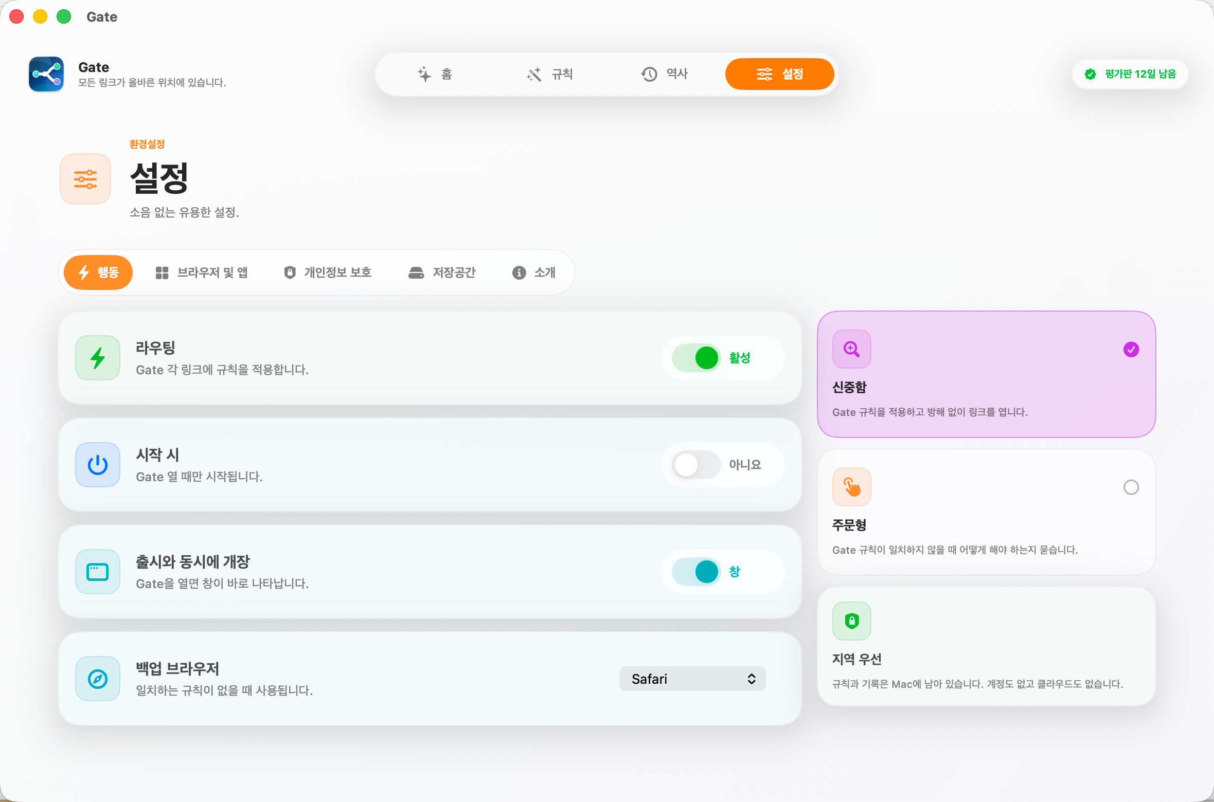Screen dimensions: 1214x802
Task: Open the 브라우저 및 앱 settings tab
Action: pyautogui.click(x=202, y=272)
